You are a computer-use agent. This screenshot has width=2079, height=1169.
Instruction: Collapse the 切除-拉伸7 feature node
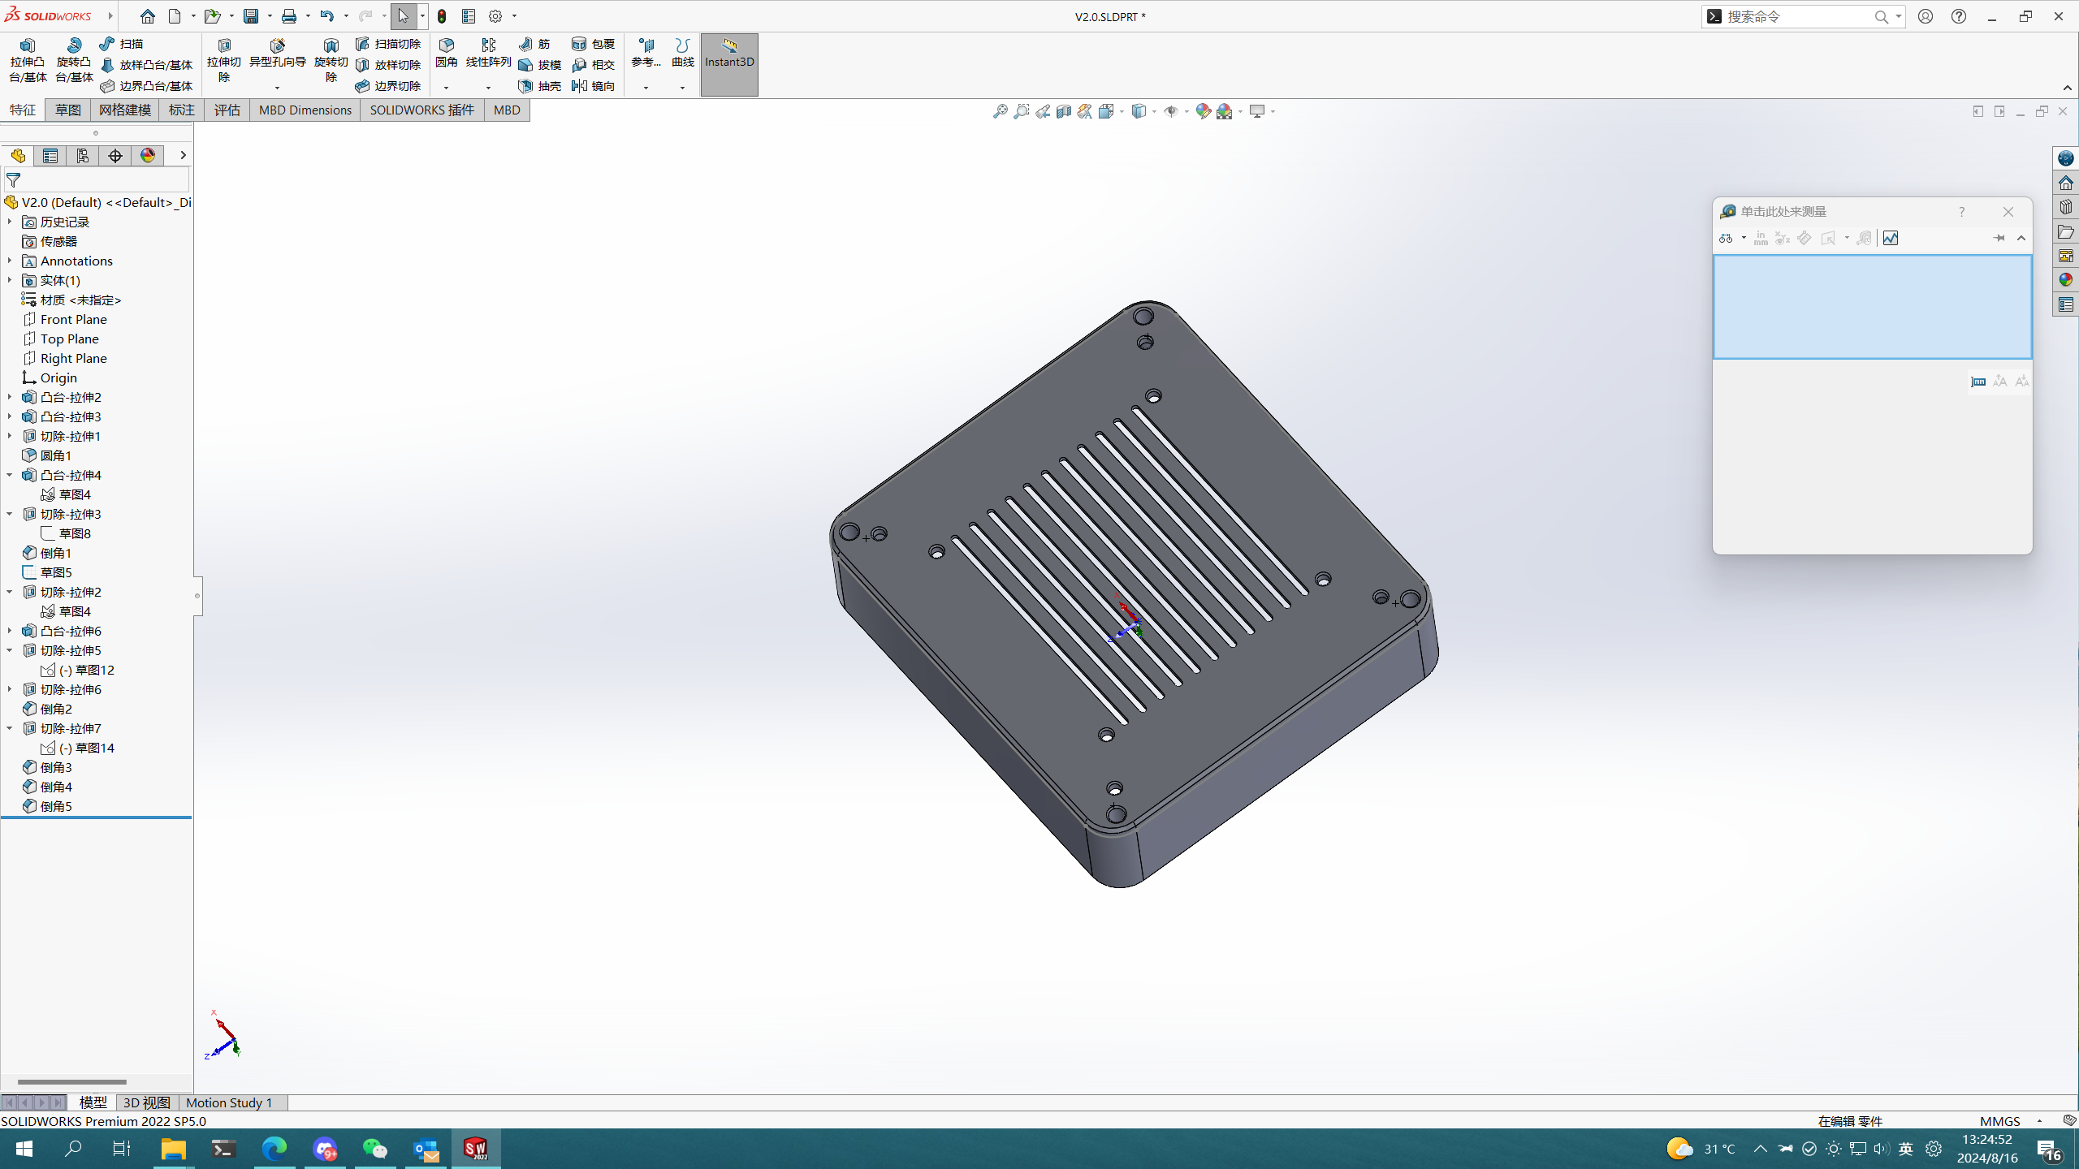click(x=10, y=728)
